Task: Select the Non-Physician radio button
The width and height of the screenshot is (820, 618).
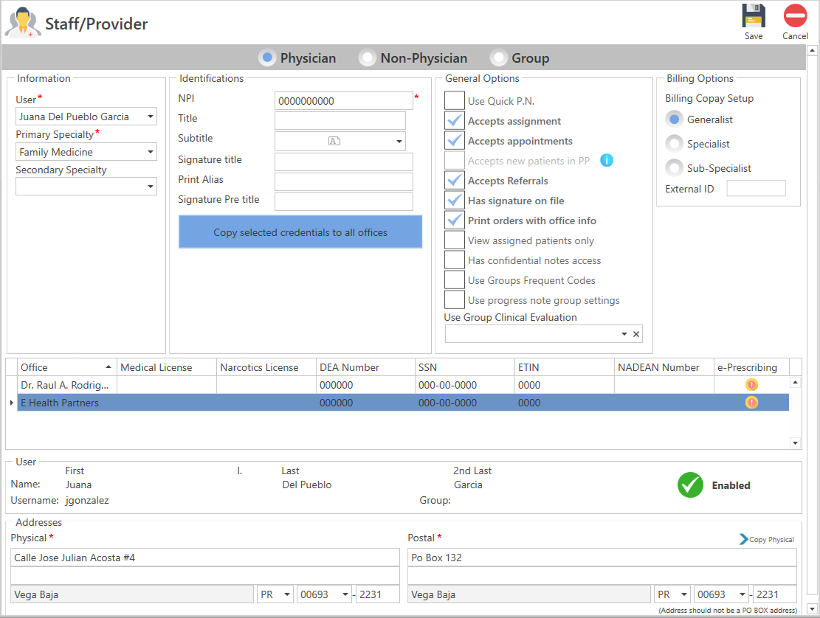Action: 367,58
